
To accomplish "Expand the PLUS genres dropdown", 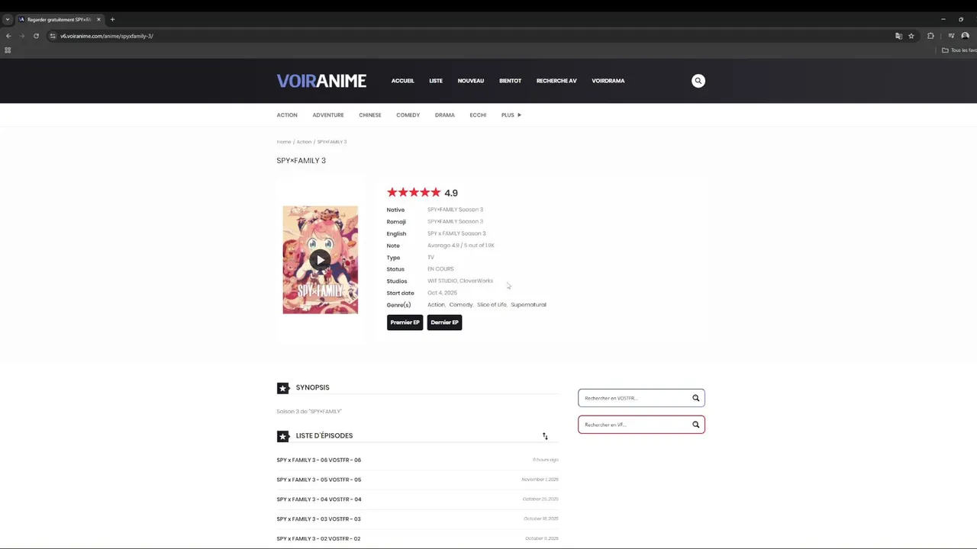I will point(511,115).
